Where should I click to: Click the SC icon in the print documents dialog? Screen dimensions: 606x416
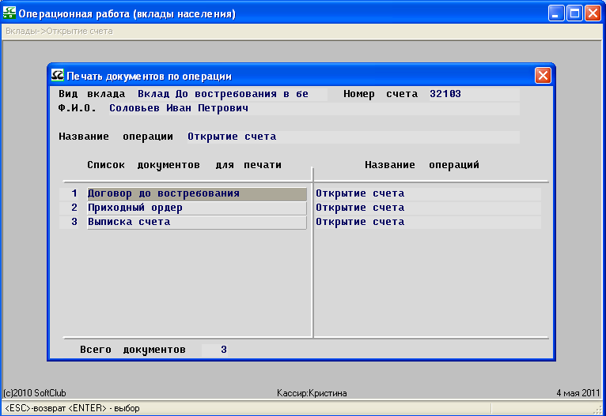tap(57, 75)
